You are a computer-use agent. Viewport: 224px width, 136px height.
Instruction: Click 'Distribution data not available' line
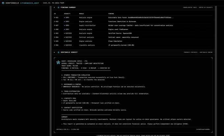tap(105, 94)
